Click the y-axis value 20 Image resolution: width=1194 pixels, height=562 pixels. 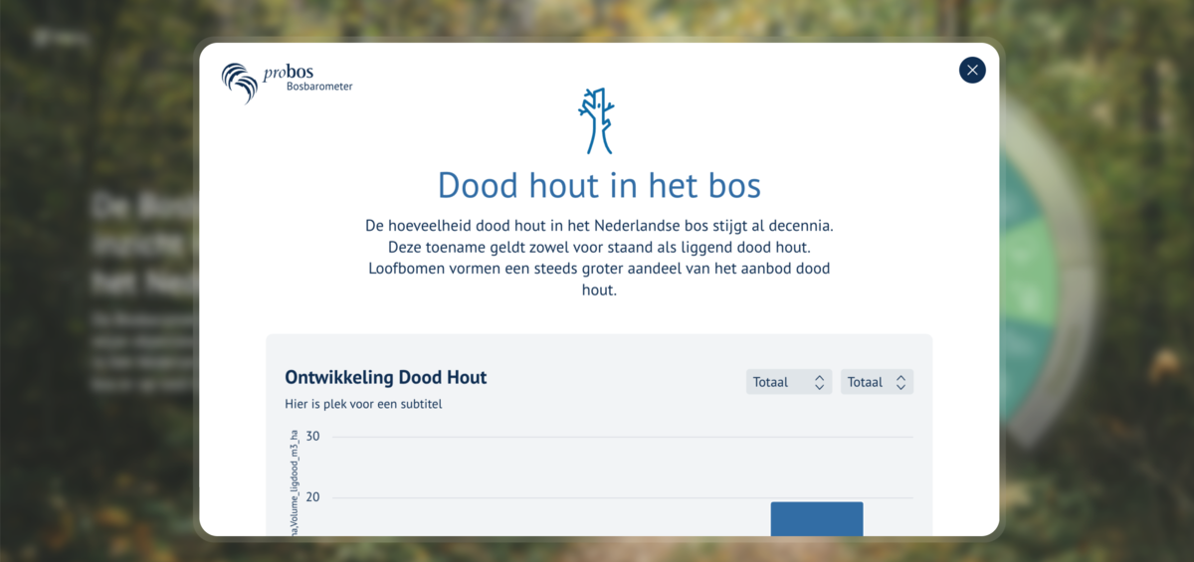click(x=312, y=497)
